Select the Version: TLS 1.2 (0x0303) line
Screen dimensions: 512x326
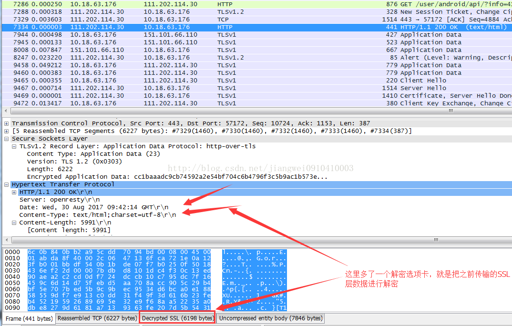point(74,162)
